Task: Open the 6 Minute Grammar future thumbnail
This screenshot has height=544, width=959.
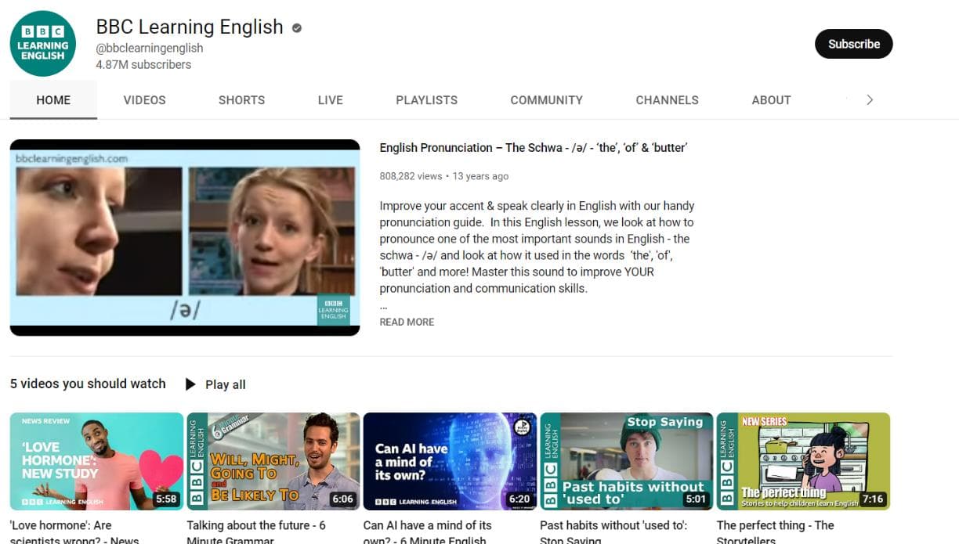Action: tap(273, 461)
